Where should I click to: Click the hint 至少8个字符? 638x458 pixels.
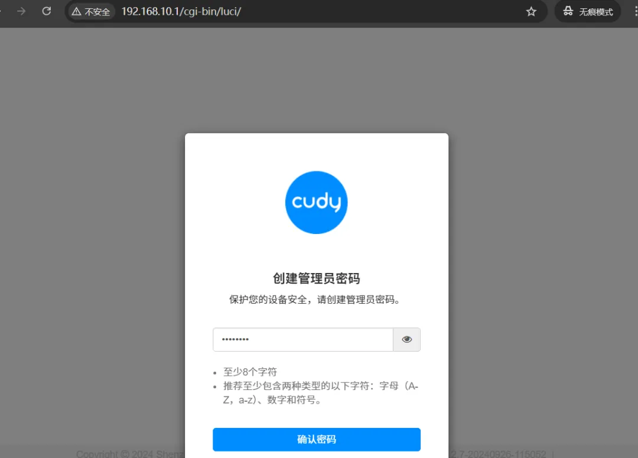250,372
